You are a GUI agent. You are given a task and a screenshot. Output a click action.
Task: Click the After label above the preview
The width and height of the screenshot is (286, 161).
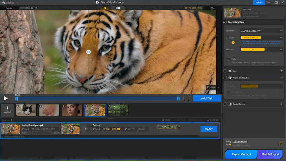click(x=213, y=8)
